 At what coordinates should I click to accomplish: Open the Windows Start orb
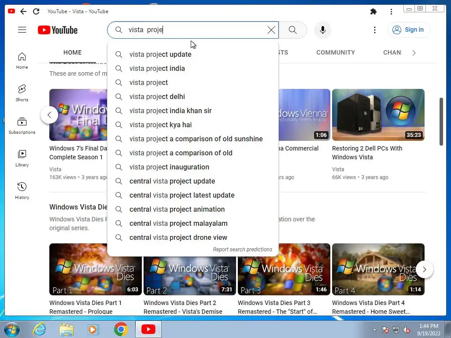coord(11,329)
